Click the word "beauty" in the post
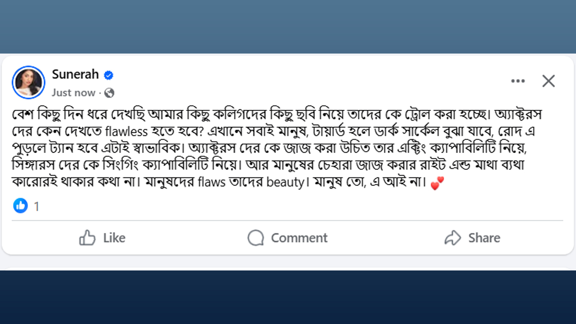The width and height of the screenshot is (576, 324). point(285,183)
